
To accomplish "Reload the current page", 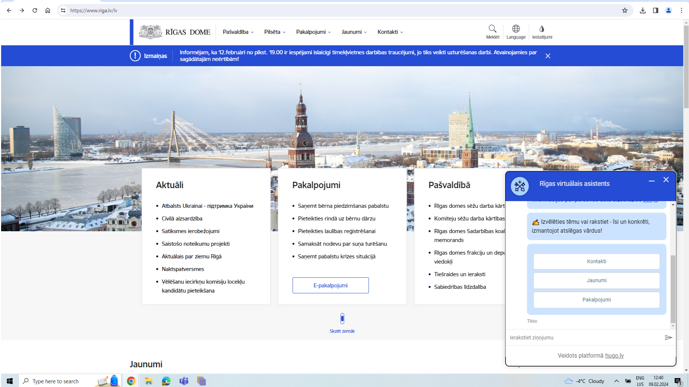I will (x=35, y=10).
